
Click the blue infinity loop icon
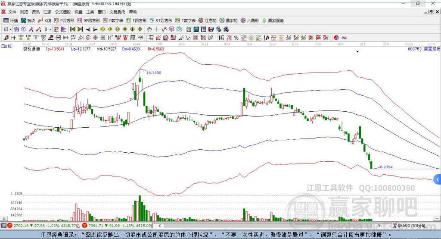point(344,38)
